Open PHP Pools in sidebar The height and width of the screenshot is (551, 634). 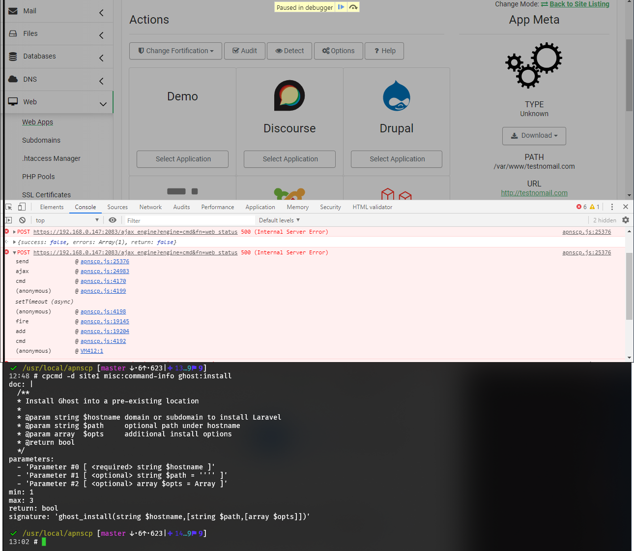pyautogui.click(x=38, y=177)
